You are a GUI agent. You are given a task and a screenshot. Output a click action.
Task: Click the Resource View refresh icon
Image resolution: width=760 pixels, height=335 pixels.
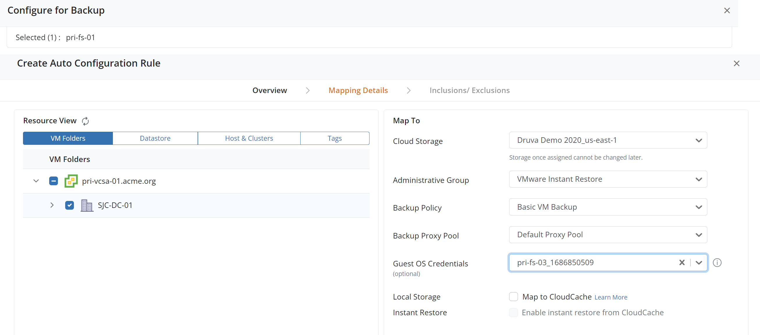[85, 121]
